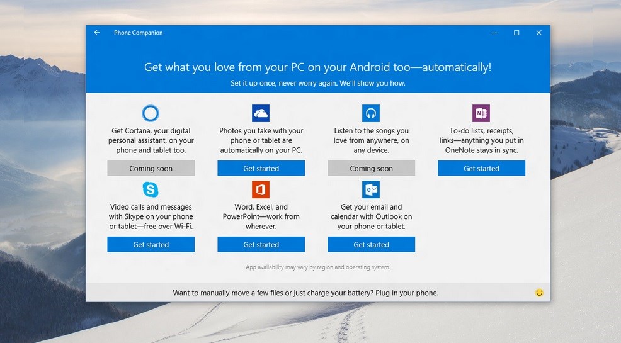Click 'Listen to the songs' description
The width and height of the screenshot is (621, 343).
point(371,140)
